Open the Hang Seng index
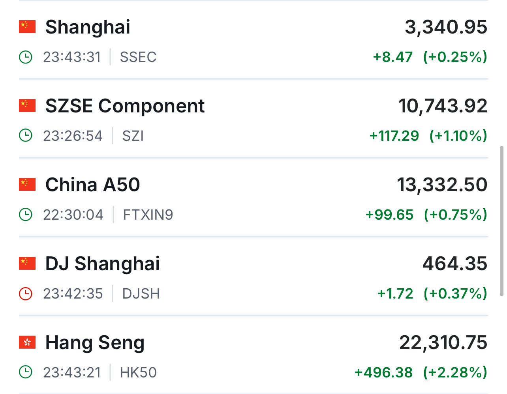Screen dimensions: 507x394 [x=95, y=343]
